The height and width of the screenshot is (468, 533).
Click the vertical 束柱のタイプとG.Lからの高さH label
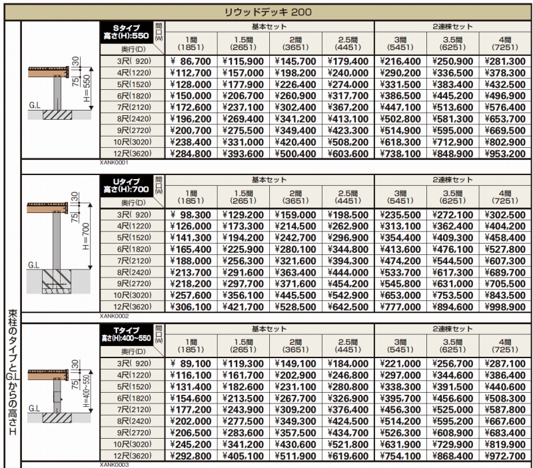[12, 373]
